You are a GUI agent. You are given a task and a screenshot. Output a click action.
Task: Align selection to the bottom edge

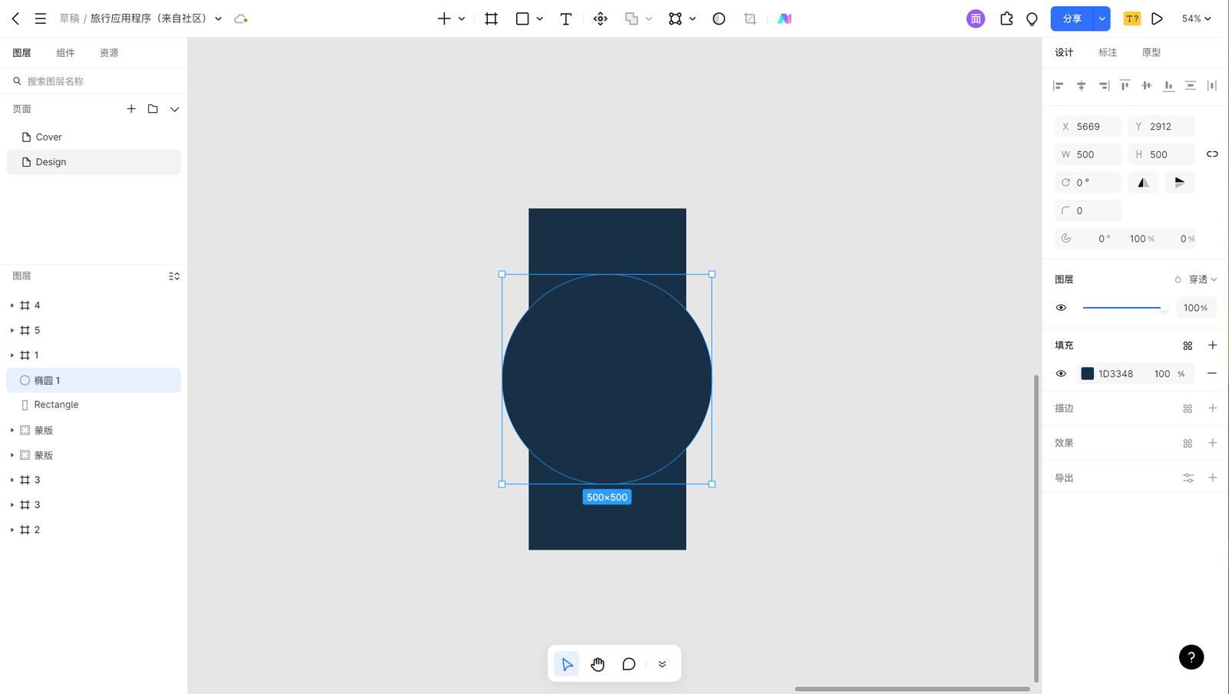pyautogui.click(x=1168, y=85)
